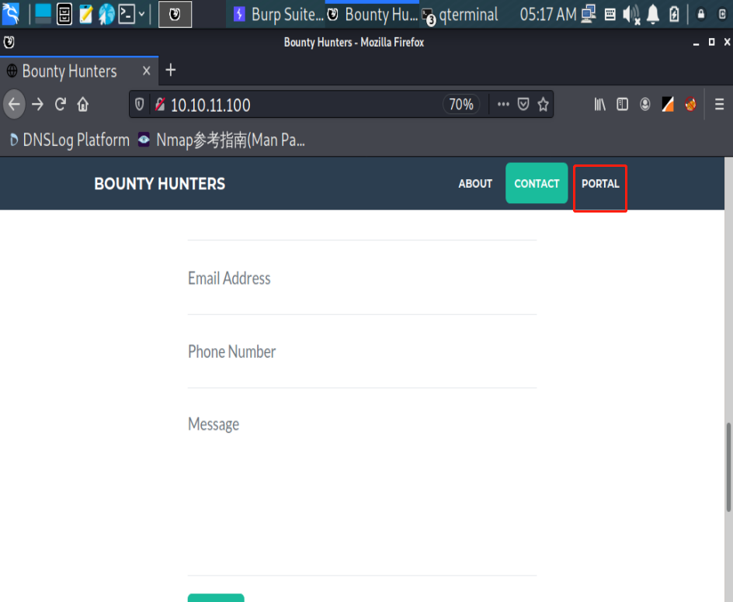
Task: Open Library history and bookmarks icon
Action: [x=599, y=104]
